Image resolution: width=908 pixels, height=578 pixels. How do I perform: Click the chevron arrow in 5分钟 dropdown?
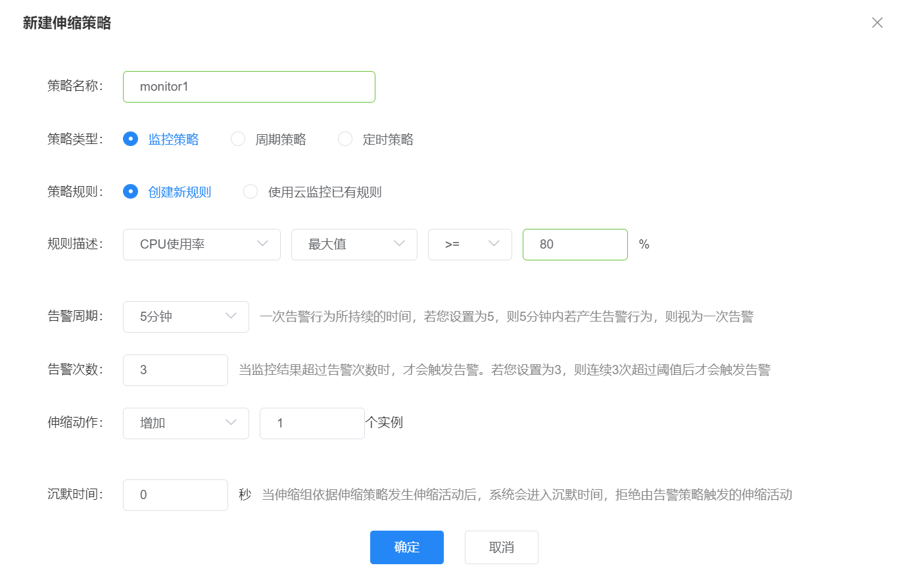pos(231,316)
